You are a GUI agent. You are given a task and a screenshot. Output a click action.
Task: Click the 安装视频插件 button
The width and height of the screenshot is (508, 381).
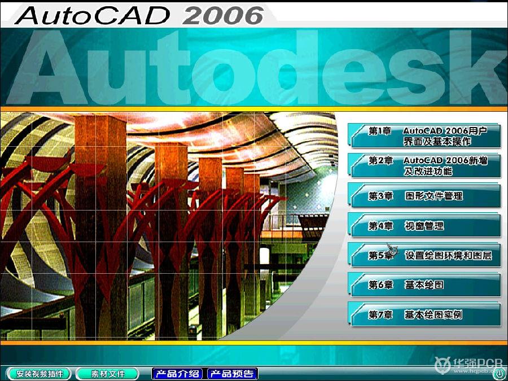point(40,374)
